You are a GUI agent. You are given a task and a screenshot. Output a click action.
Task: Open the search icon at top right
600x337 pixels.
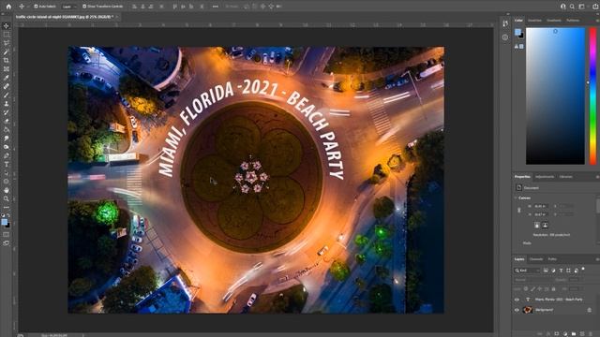tap(572, 7)
